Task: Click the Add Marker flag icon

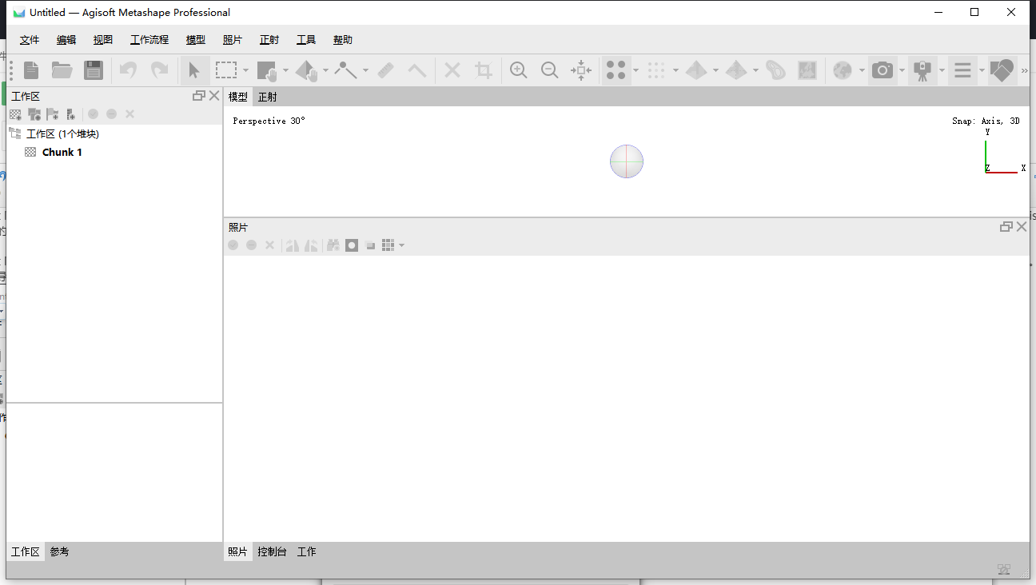Action: [52, 114]
